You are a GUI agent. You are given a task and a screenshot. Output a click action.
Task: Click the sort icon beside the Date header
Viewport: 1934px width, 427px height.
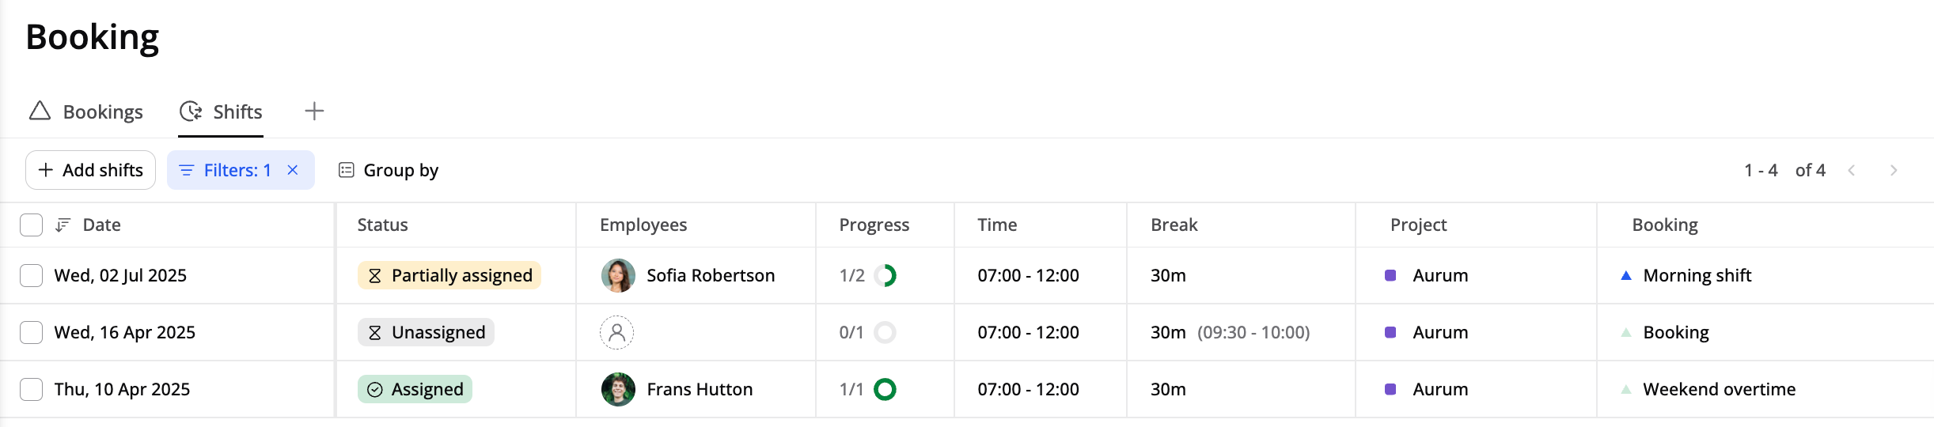click(63, 225)
